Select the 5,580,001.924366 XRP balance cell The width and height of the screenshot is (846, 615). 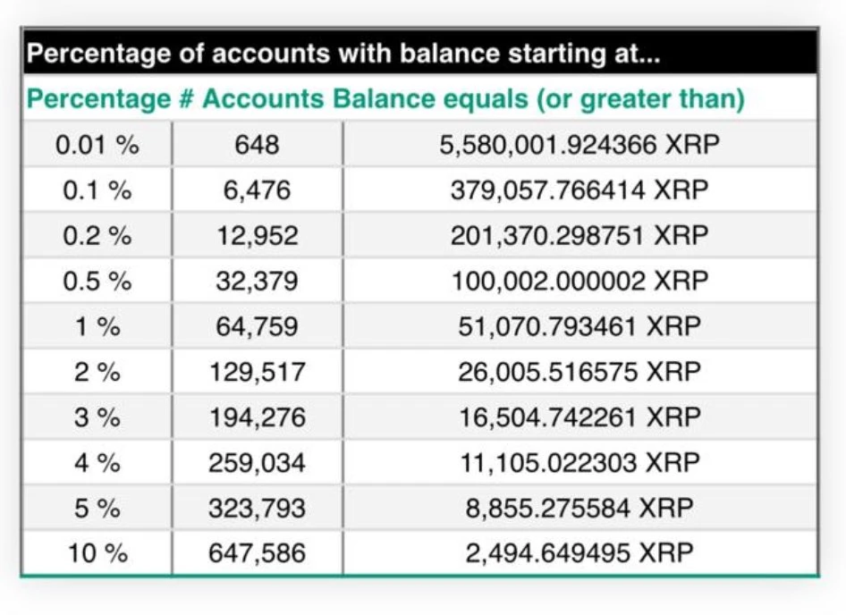(580, 144)
